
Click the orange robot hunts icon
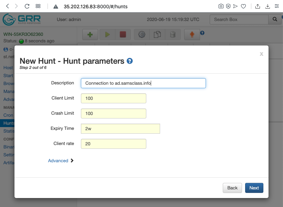[x=192, y=34]
